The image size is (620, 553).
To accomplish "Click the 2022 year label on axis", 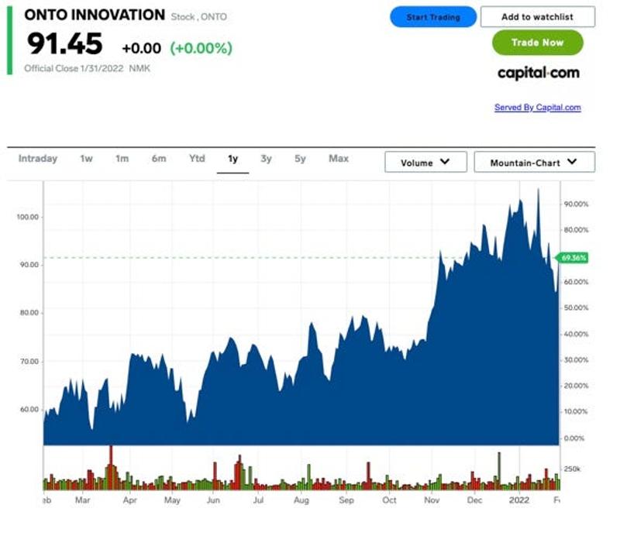I will 519,500.
